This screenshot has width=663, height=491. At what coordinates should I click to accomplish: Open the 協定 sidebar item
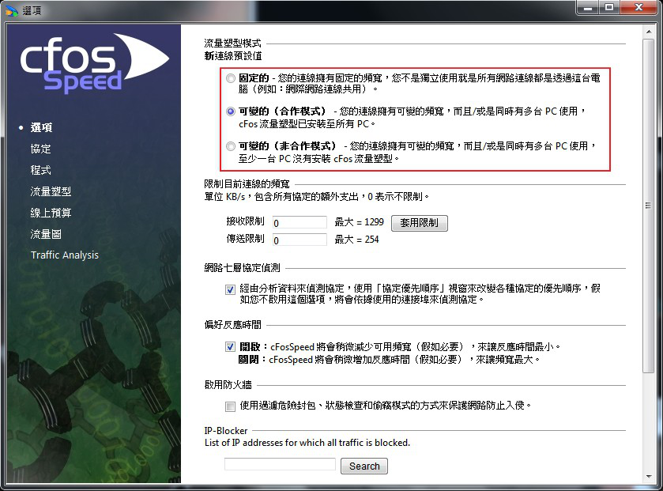(40, 149)
